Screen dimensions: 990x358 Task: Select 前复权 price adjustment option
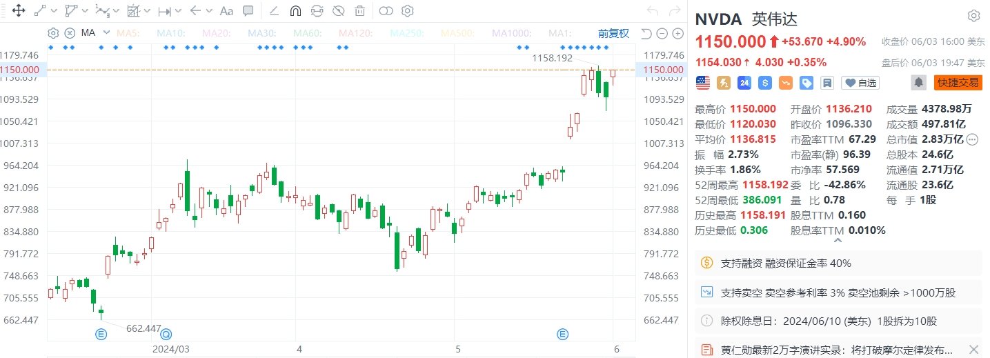(x=613, y=33)
